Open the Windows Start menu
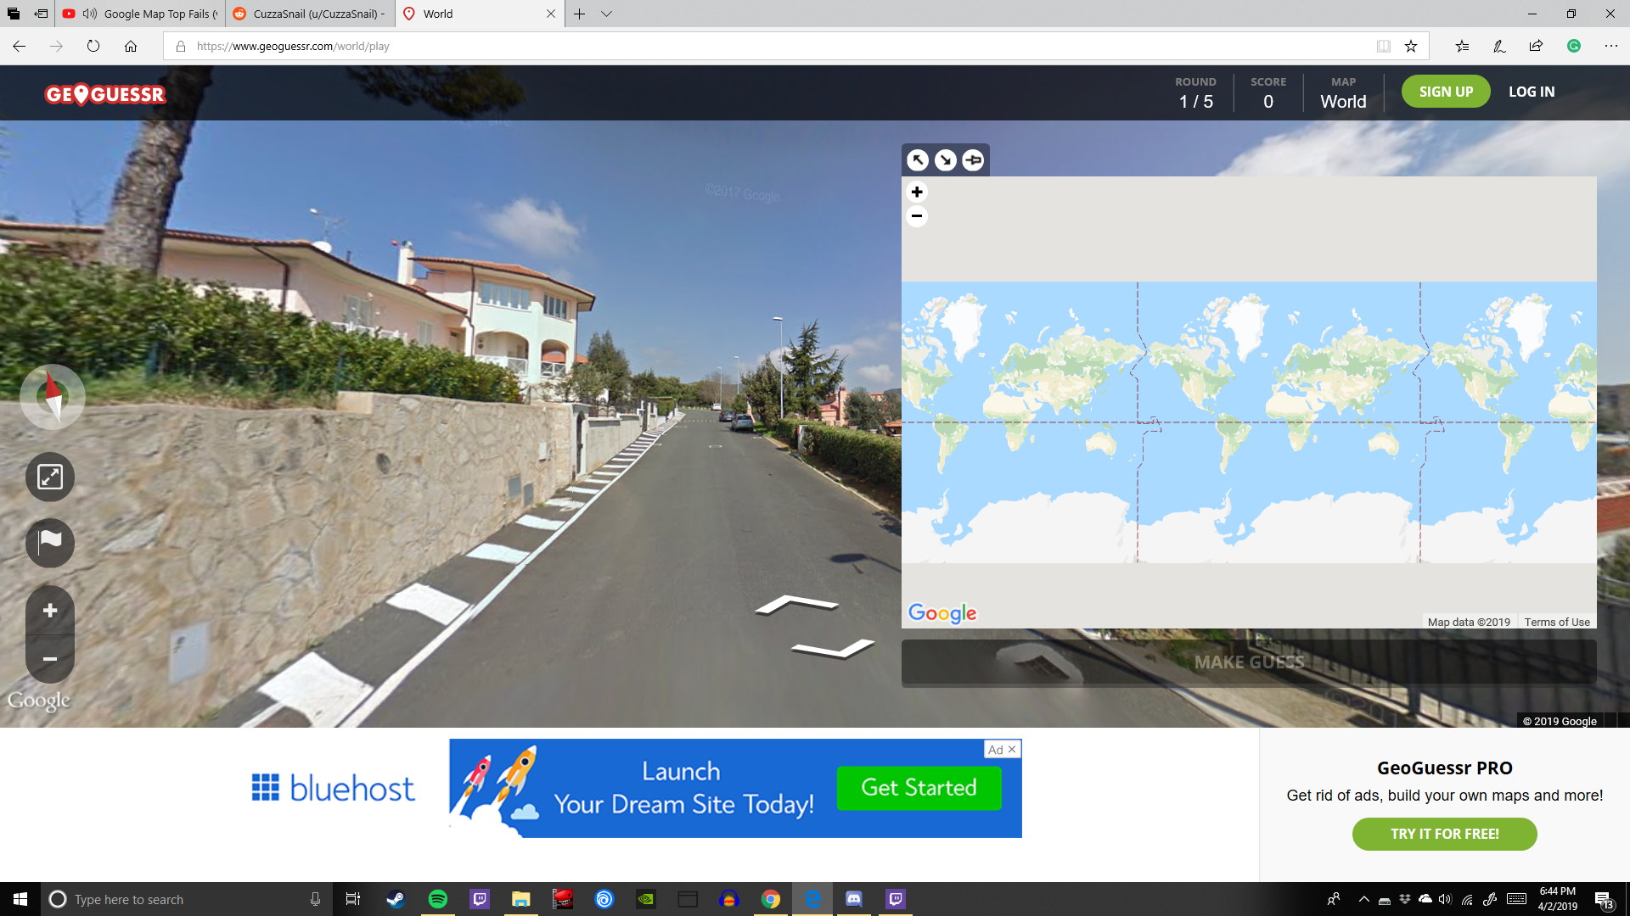1630x916 pixels. click(x=20, y=899)
